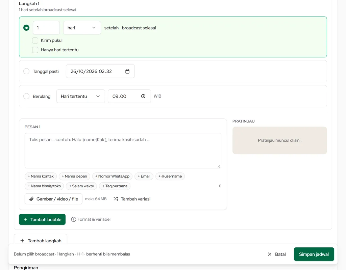Click the shuffle icon for Tambah variasi
Image resolution: width=346 pixels, height=270 pixels.
click(x=116, y=199)
